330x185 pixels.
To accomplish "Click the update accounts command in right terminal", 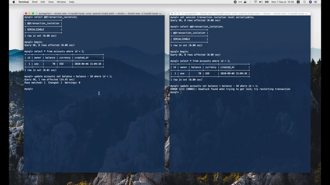I will (219, 86).
